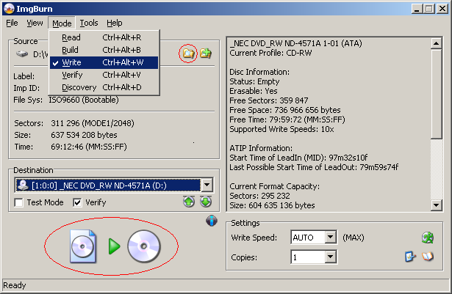Click the 'Supported Write Speeds: 10x' line
The height and width of the screenshot is (294, 452).
click(x=281, y=129)
